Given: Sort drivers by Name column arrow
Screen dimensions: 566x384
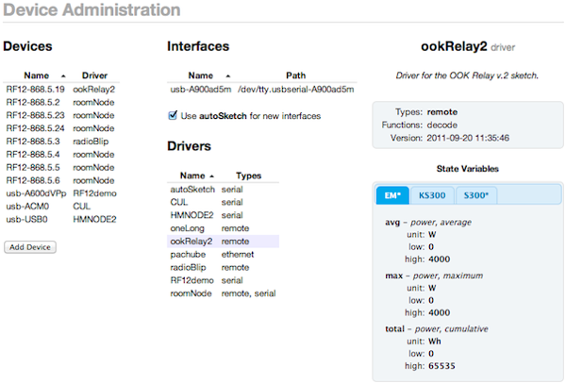Looking at the screenshot, I should [212, 176].
